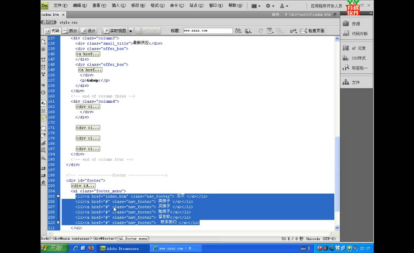Image resolution: width=414 pixels, height=253 pixels.
Task: Open the 代码片断 snippets panel
Action: pyautogui.click(x=357, y=34)
